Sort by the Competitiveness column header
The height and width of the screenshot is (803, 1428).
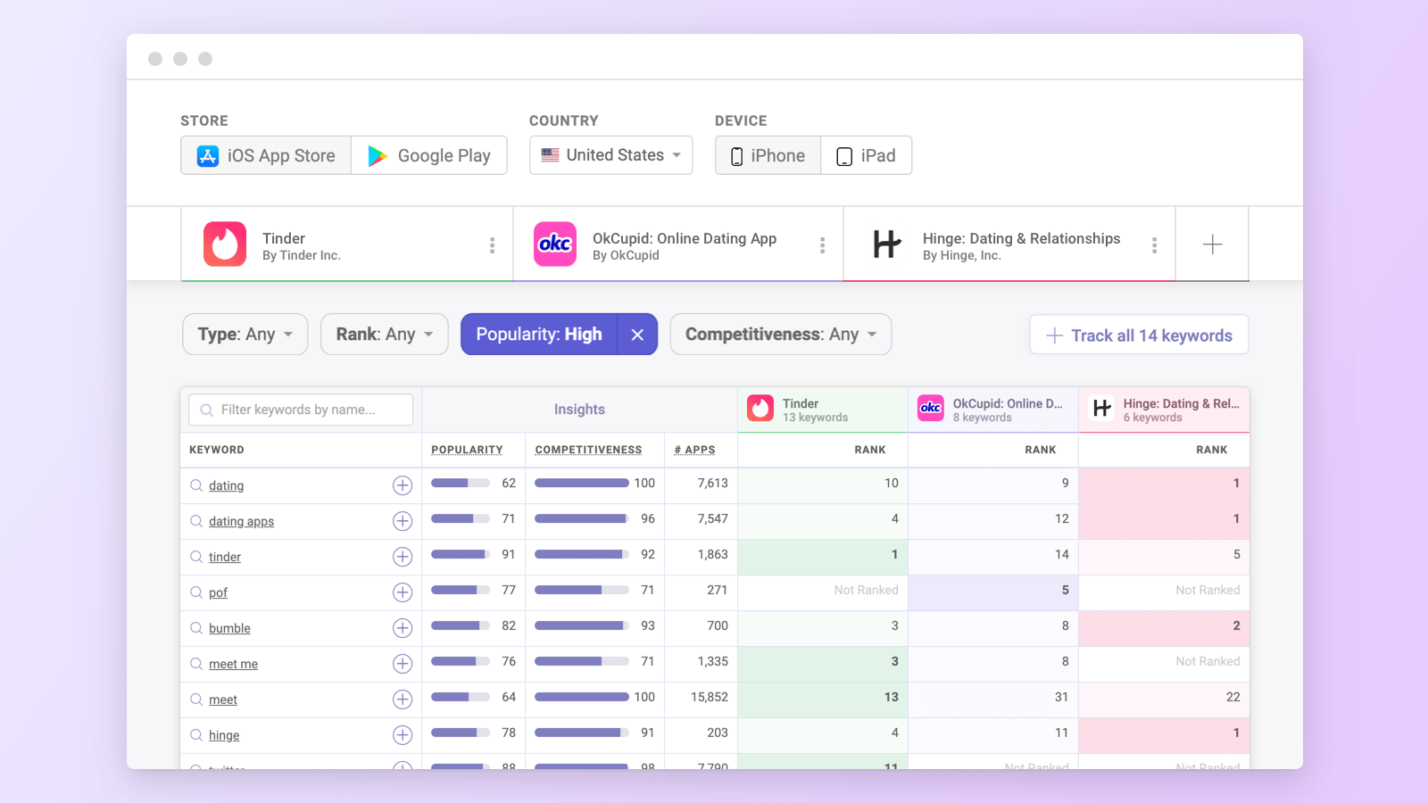588,450
